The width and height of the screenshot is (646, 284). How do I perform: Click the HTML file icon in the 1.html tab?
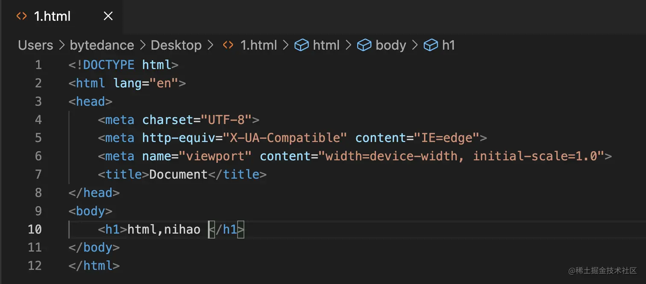21,16
